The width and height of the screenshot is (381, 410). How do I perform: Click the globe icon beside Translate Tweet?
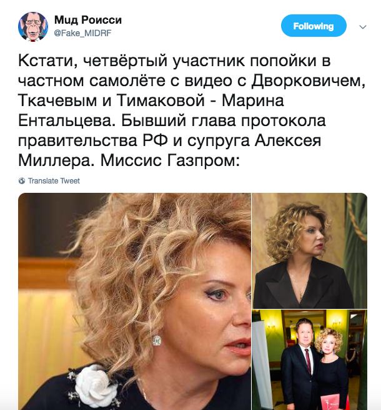coord(22,181)
